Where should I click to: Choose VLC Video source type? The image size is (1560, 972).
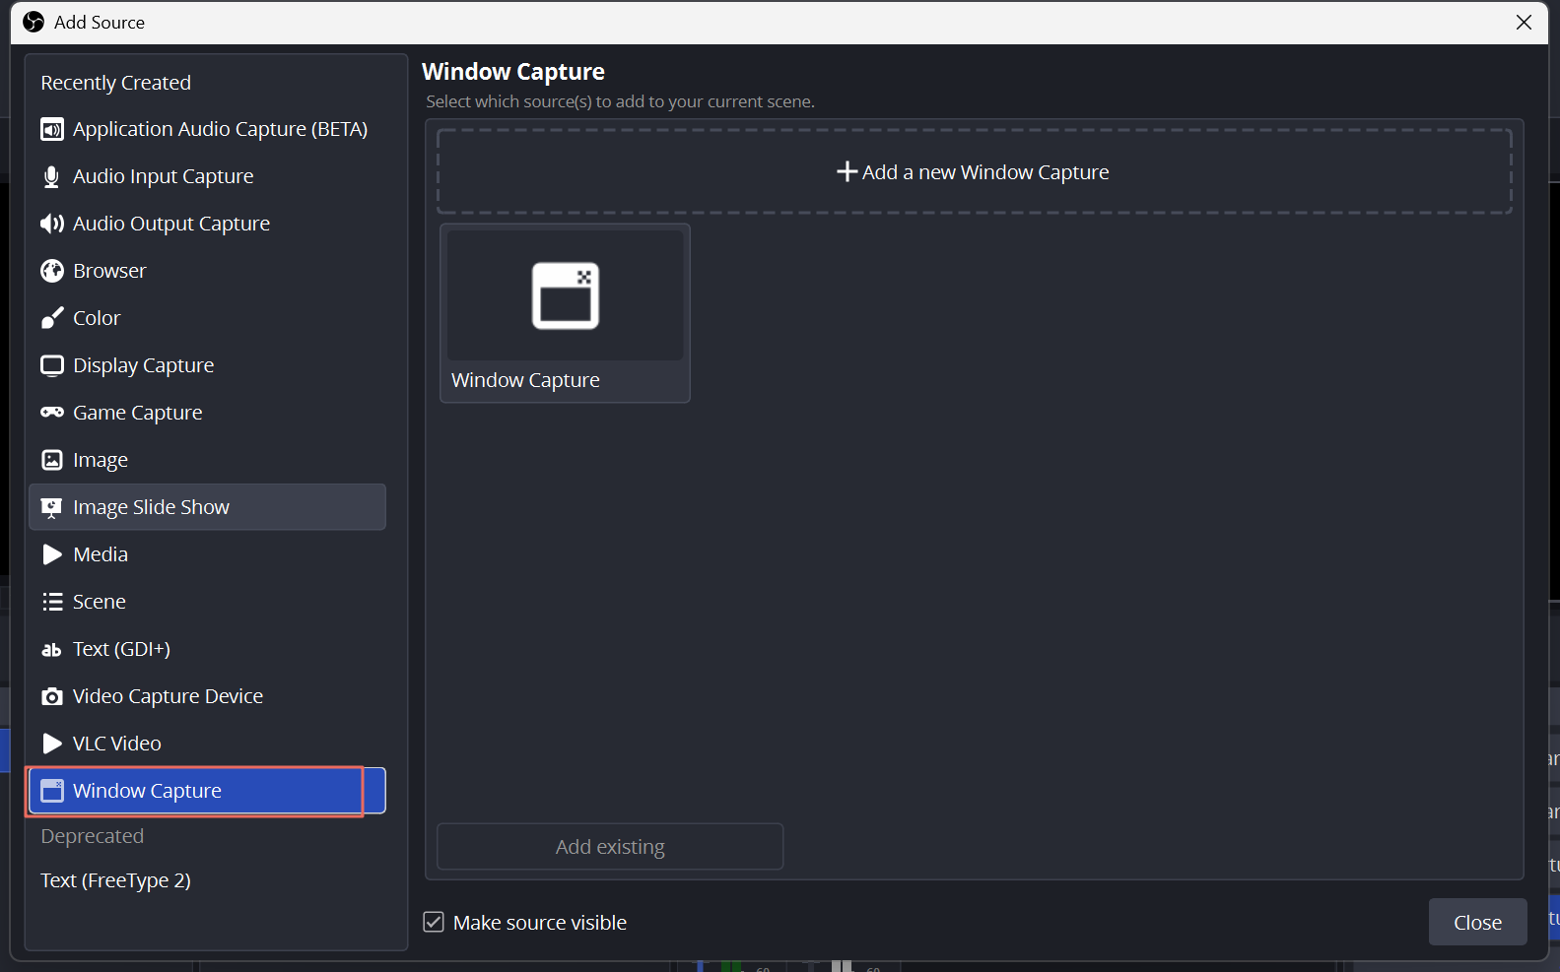207,744
